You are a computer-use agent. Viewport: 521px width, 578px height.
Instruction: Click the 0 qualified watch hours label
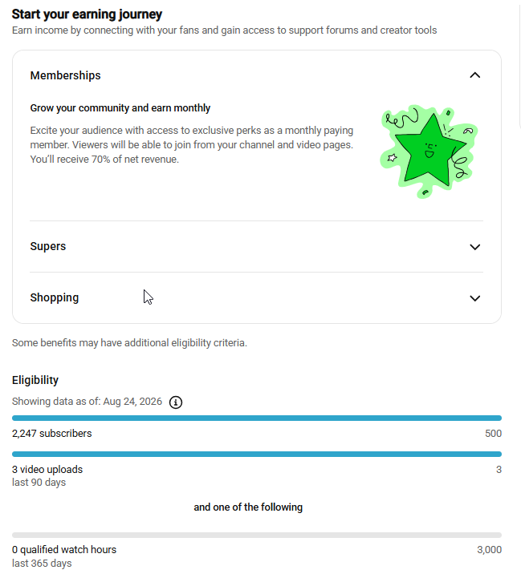[x=64, y=550]
